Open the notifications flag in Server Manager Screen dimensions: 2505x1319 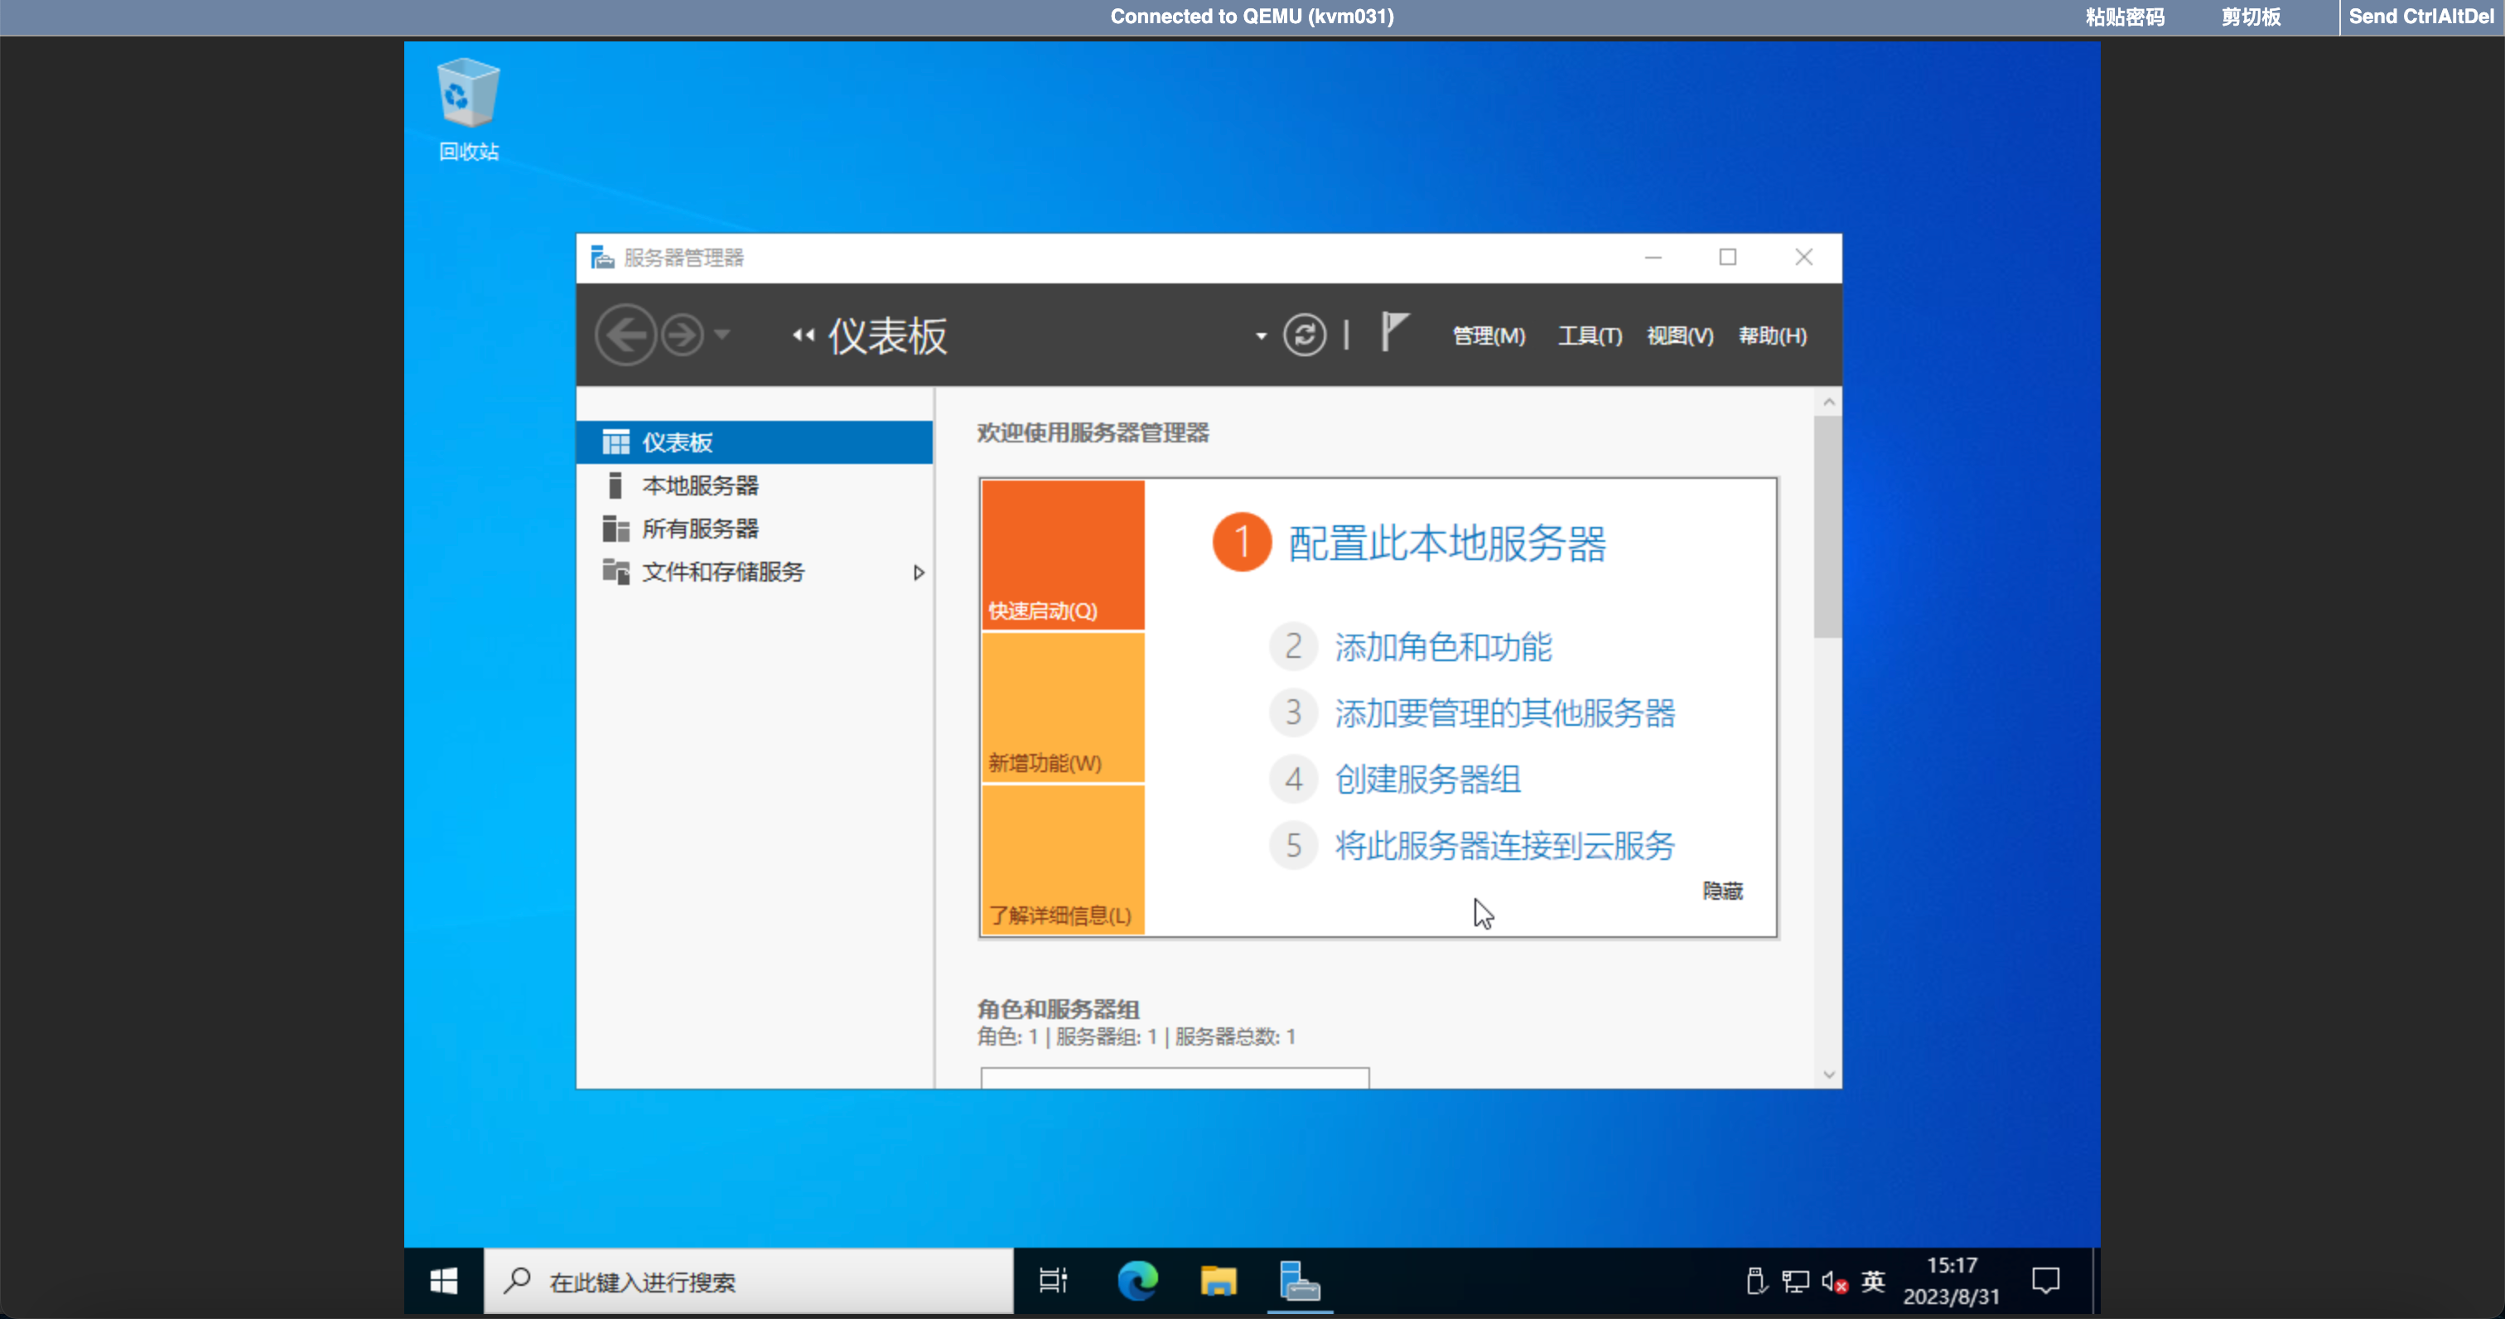[1393, 334]
